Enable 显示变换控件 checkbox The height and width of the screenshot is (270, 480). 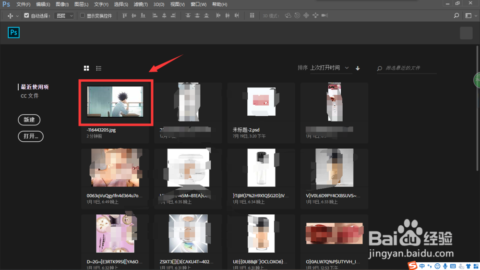pos(83,15)
